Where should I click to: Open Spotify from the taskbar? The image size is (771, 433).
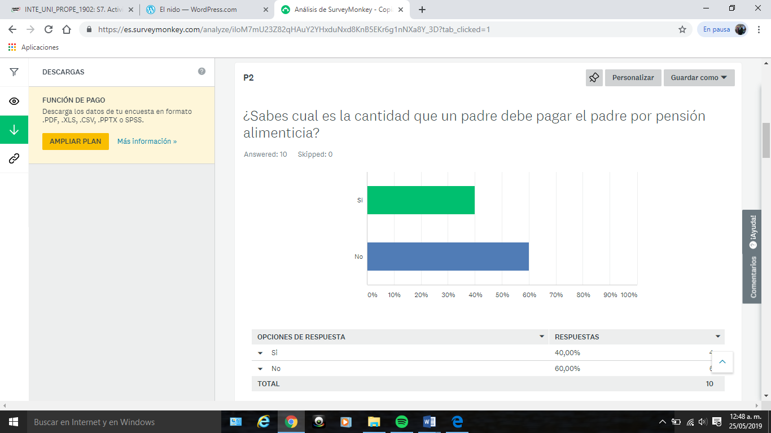pyautogui.click(x=401, y=422)
